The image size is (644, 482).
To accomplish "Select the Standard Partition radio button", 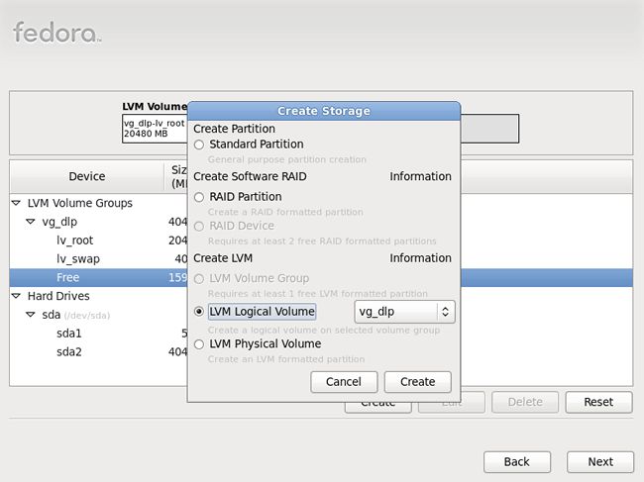I will (199, 145).
